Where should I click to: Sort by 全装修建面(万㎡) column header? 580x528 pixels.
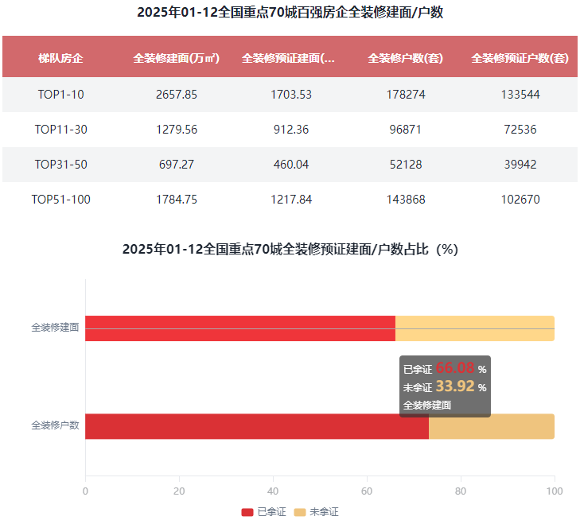tap(176, 58)
